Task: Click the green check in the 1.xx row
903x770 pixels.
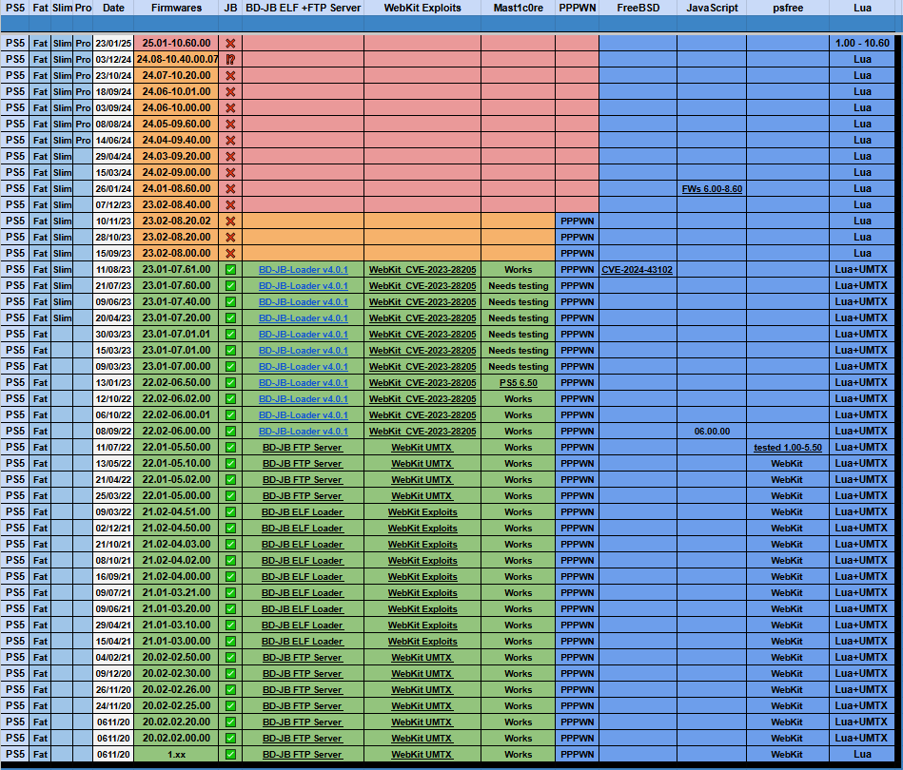Action: 230,754
